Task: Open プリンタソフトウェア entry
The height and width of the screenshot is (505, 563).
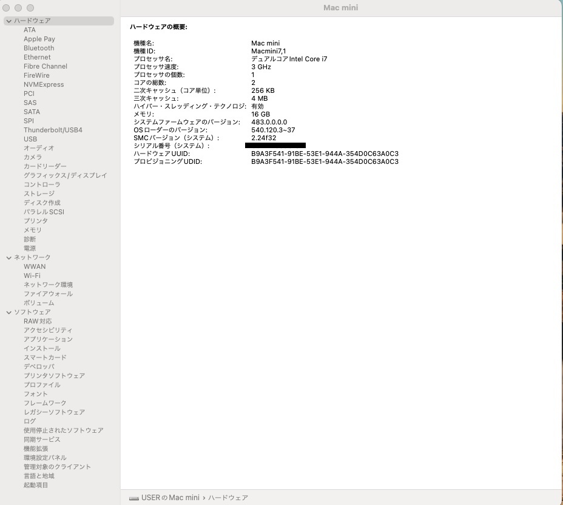Action: (54, 376)
